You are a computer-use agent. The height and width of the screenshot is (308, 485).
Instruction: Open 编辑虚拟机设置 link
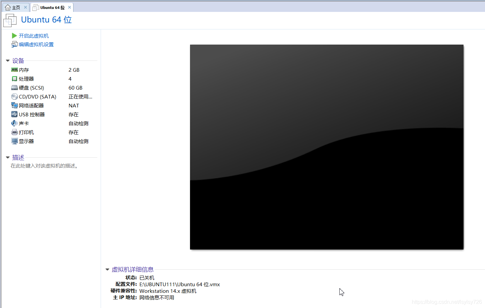pyautogui.click(x=36, y=44)
